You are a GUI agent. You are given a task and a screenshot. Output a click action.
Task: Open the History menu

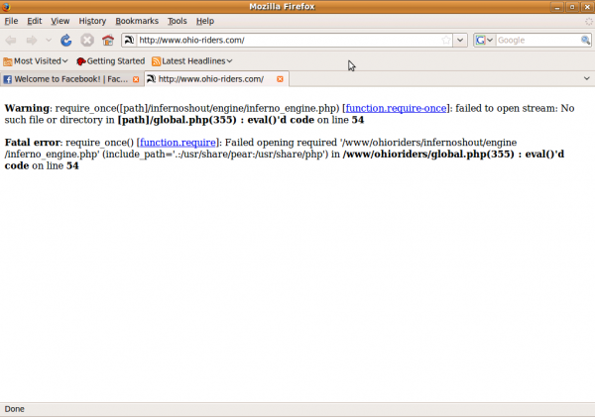click(x=92, y=21)
